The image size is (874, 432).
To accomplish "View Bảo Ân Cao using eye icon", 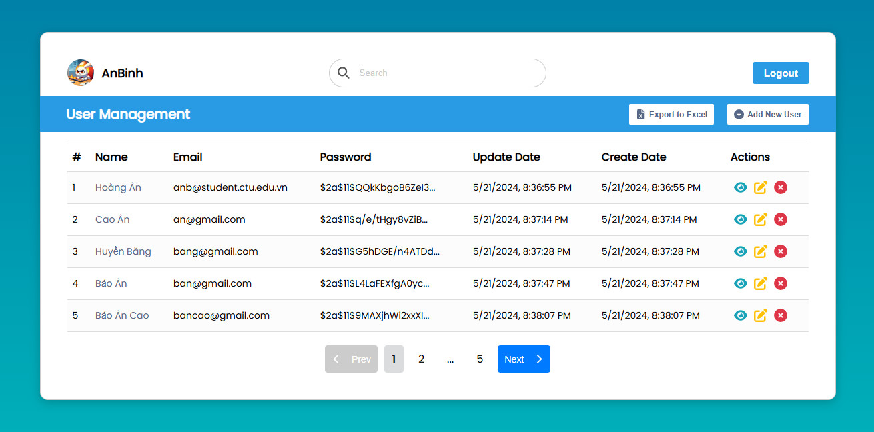I will [x=740, y=315].
